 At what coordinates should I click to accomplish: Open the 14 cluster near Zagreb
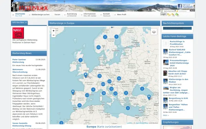[111, 89]
